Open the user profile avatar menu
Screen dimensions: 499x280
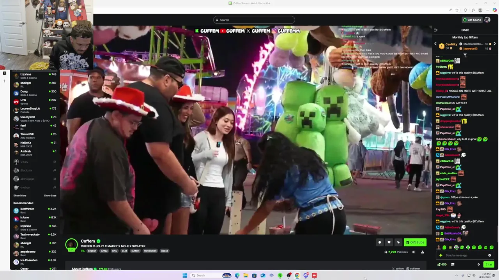(x=487, y=20)
